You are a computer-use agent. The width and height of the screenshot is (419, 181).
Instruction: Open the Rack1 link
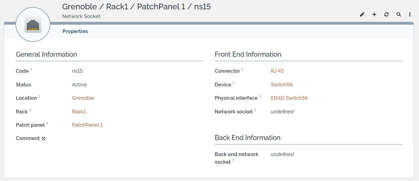pos(79,112)
